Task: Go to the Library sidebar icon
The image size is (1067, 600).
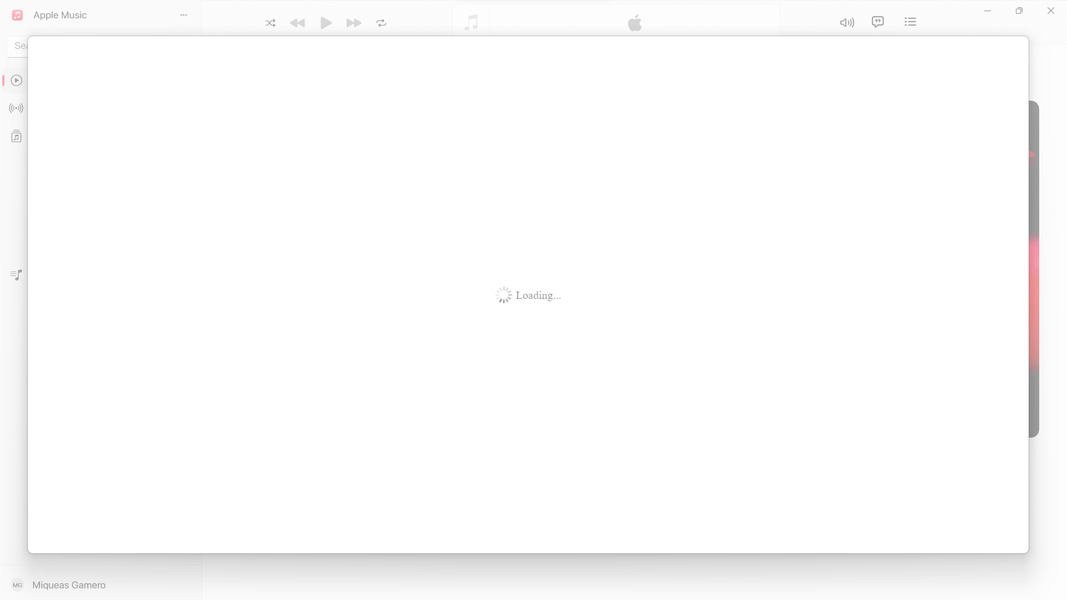Action: coord(17,137)
